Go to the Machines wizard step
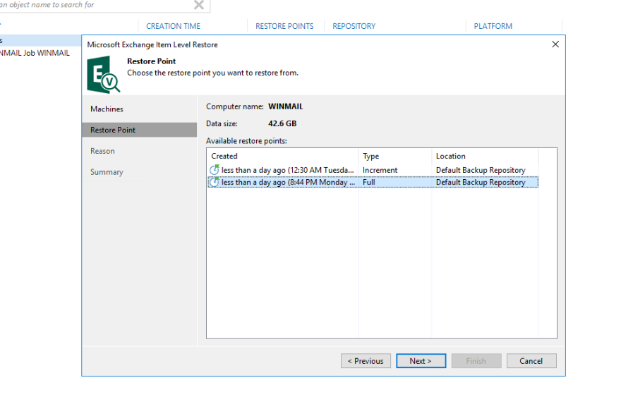This screenshot has width=633, height=404. pos(107,109)
